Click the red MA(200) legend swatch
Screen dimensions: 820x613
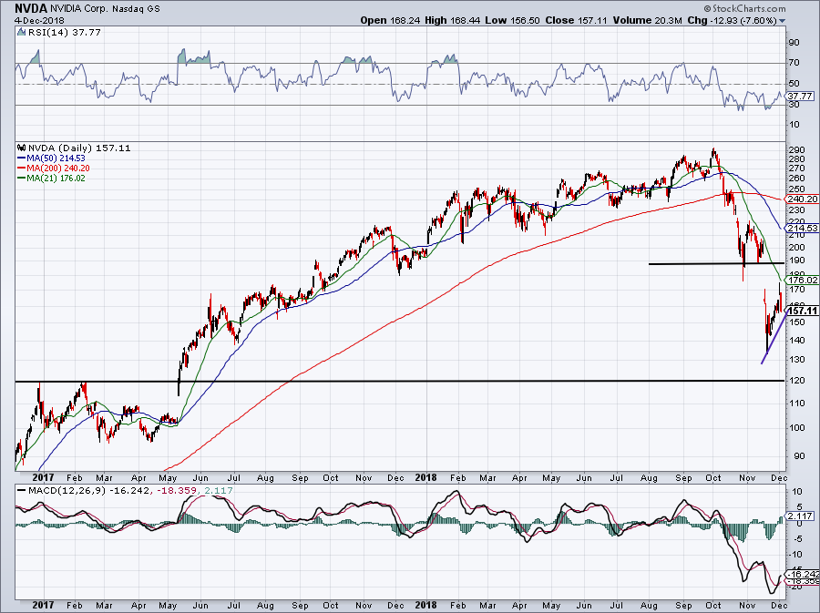pos(21,169)
